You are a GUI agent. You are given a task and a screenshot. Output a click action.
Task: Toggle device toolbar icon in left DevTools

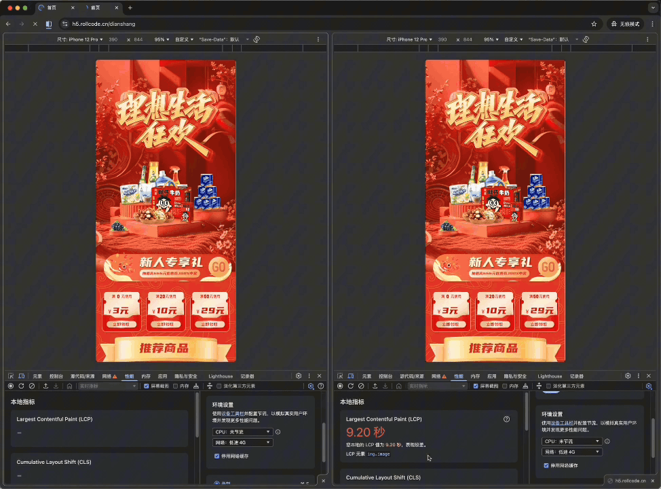coord(21,376)
